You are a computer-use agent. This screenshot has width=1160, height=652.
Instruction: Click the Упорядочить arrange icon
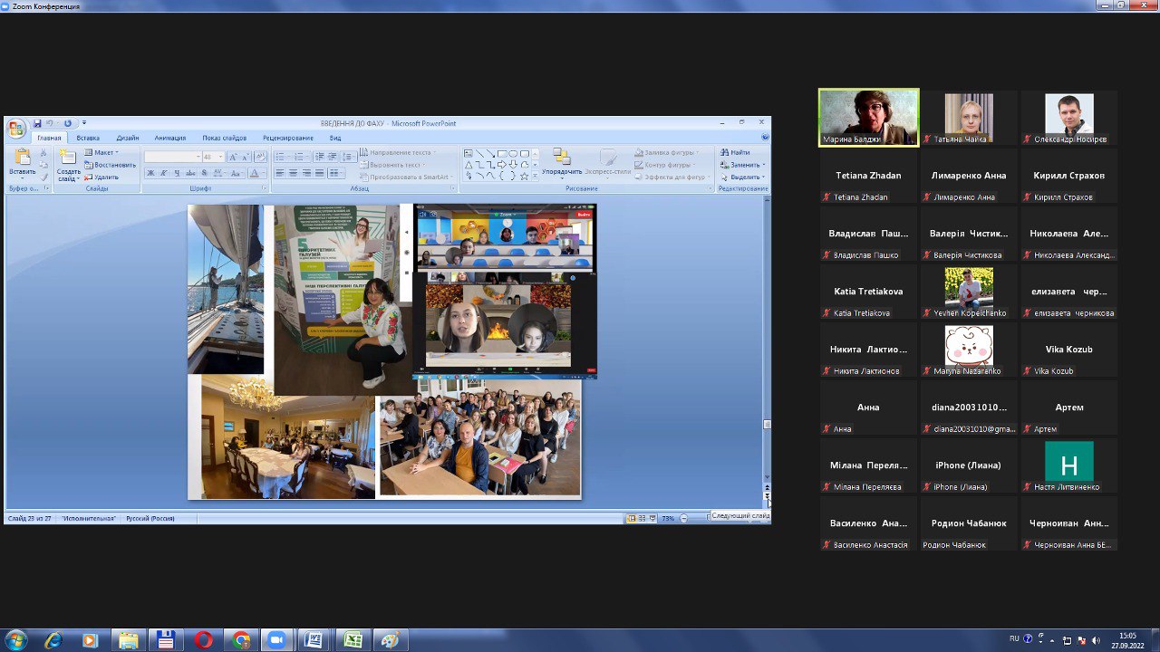[x=562, y=158]
